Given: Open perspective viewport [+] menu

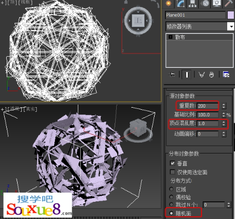Looking at the screenshot, I should [x=3, y=109].
